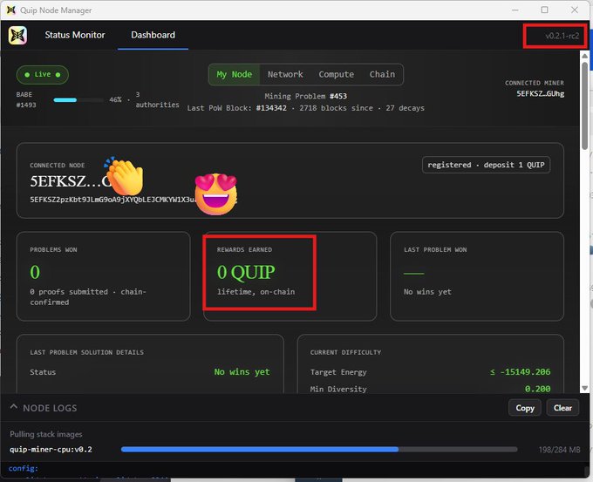Viewport: 593px width, 482px height.
Task: Click version label v0.2.1-rc2
Action: [x=562, y=36]
